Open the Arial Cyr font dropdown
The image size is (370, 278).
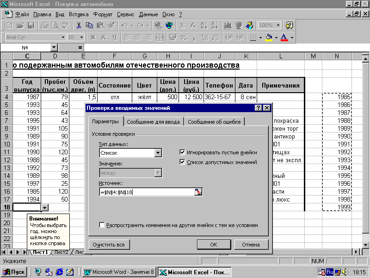click(63, 38)
